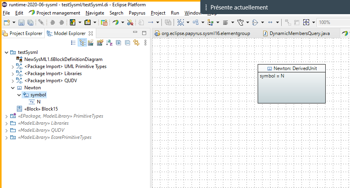Click the layout tree toolbar icon
The height and width of the screenshot is (188, 350).
point(210,22)
